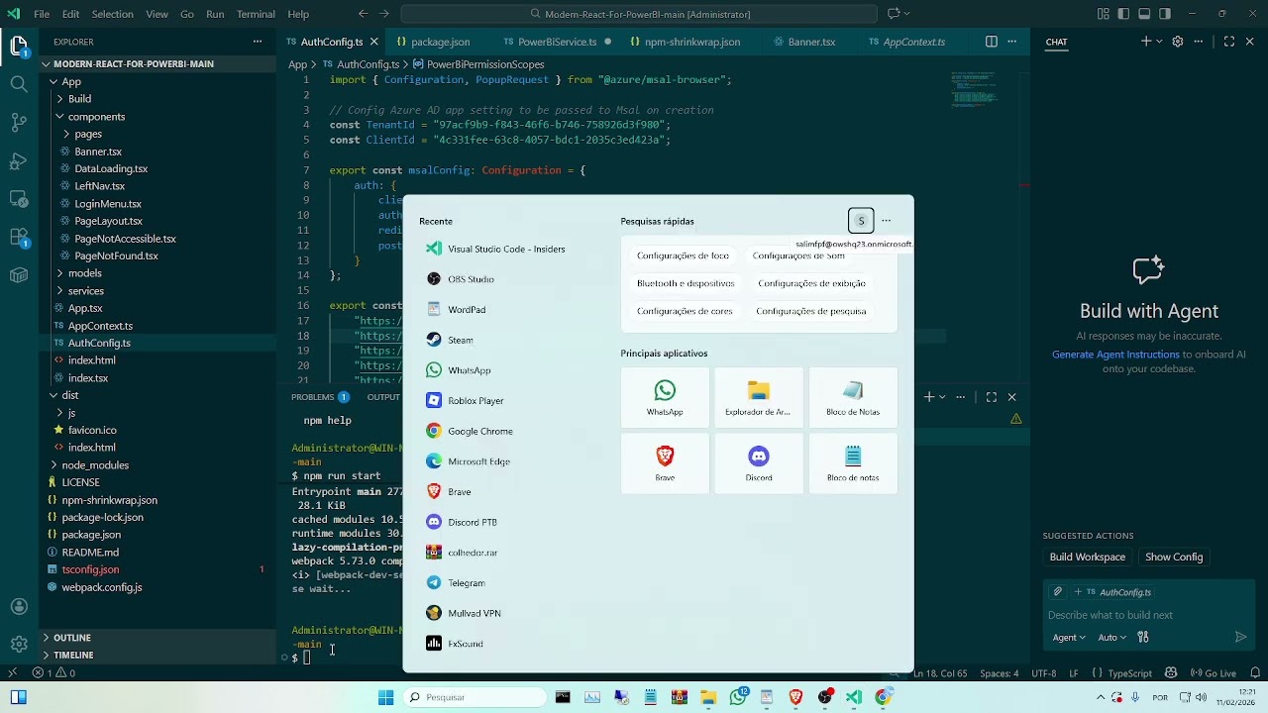Toggle secondary side bar visibility
Image resolution: width=1268 pixels, height=713 pixels.
(1165, 14)
